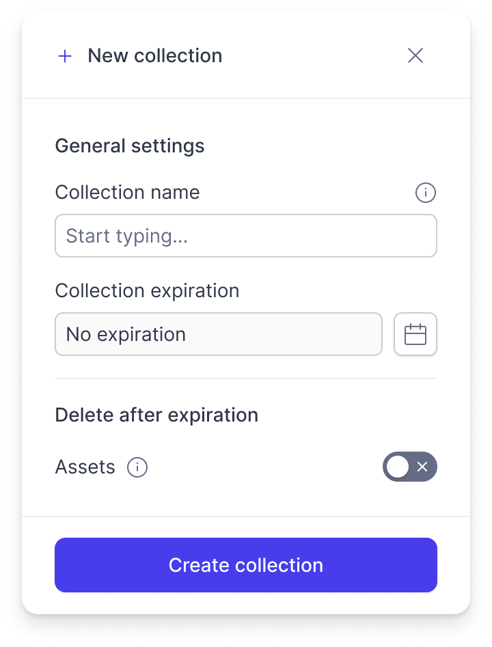
Task: Show info tooltip for Assets
Action: [137, 467]
